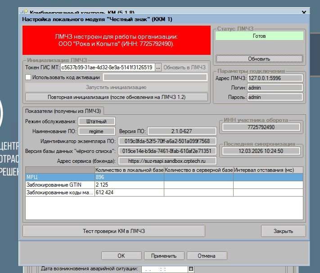Click the Пароль field
The height and width of the screenshot is (273, 320).
(275, 97)
